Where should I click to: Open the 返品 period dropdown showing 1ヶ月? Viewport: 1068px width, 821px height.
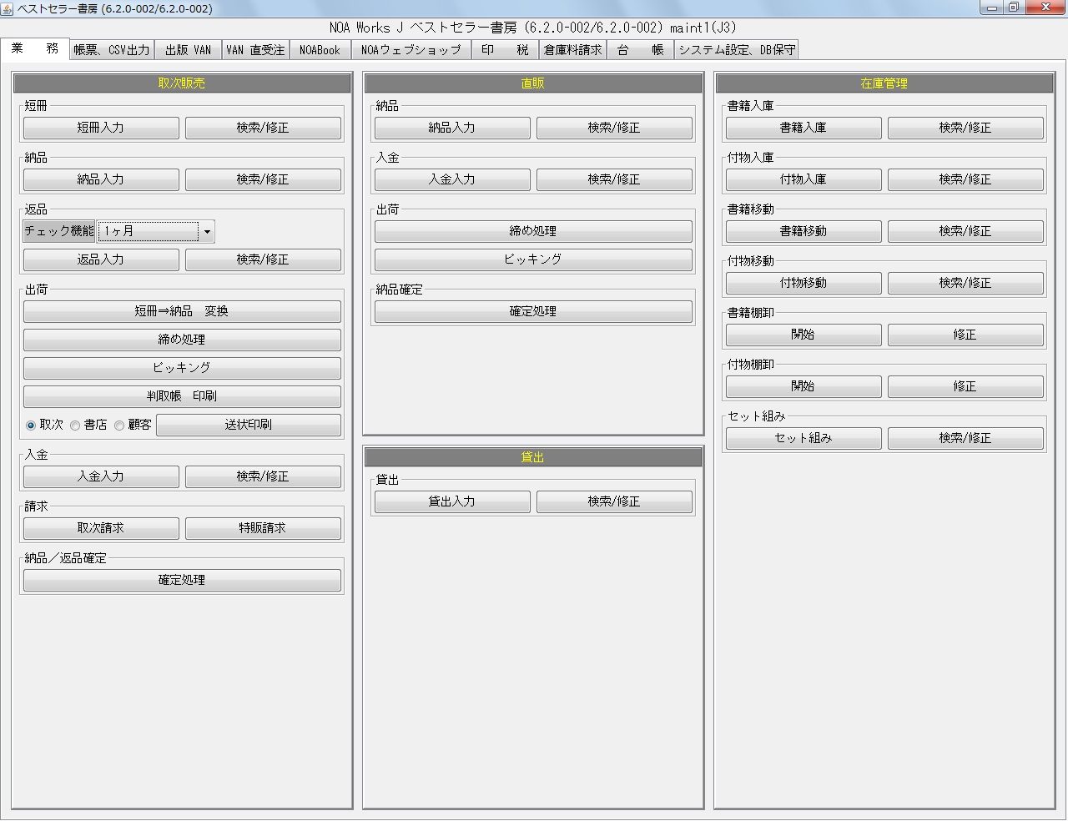point(205,231)
